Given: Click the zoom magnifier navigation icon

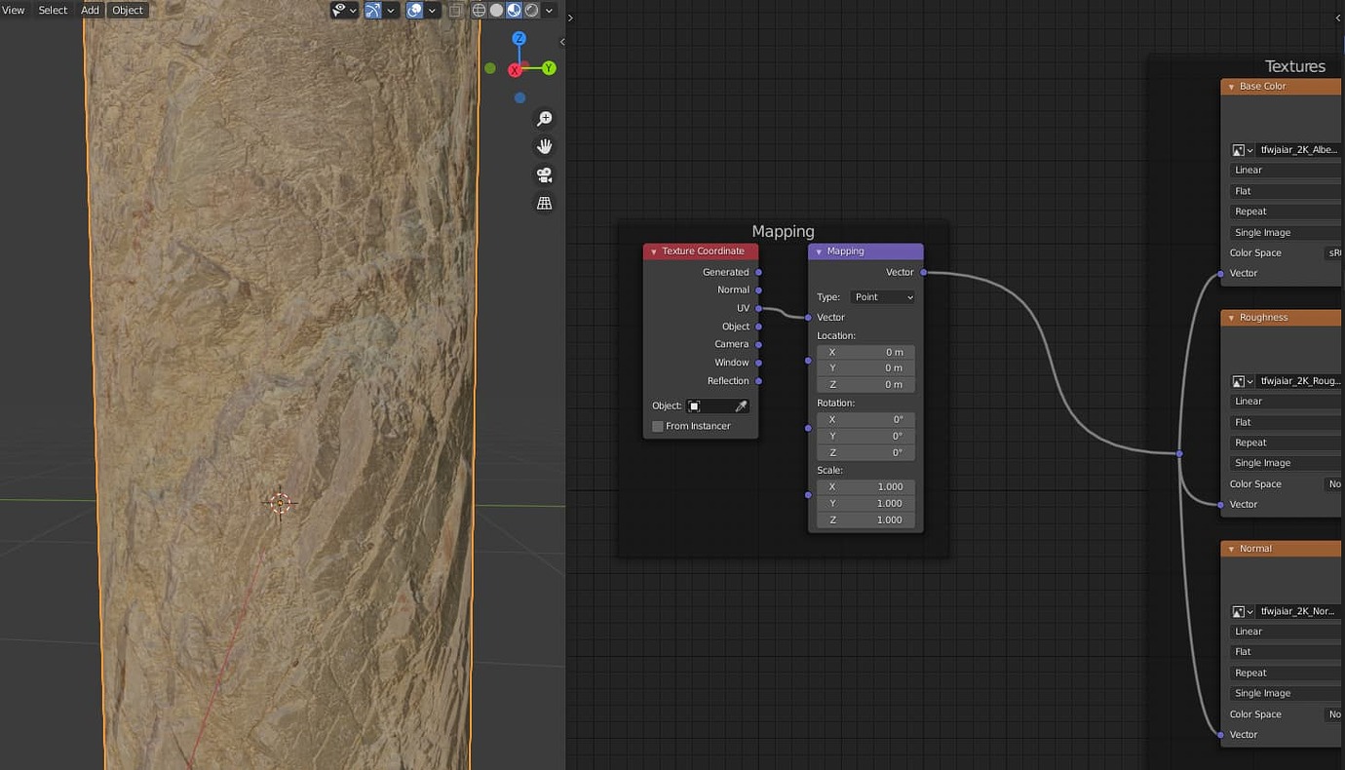Looking at the screenshot, I should [544, 119].
